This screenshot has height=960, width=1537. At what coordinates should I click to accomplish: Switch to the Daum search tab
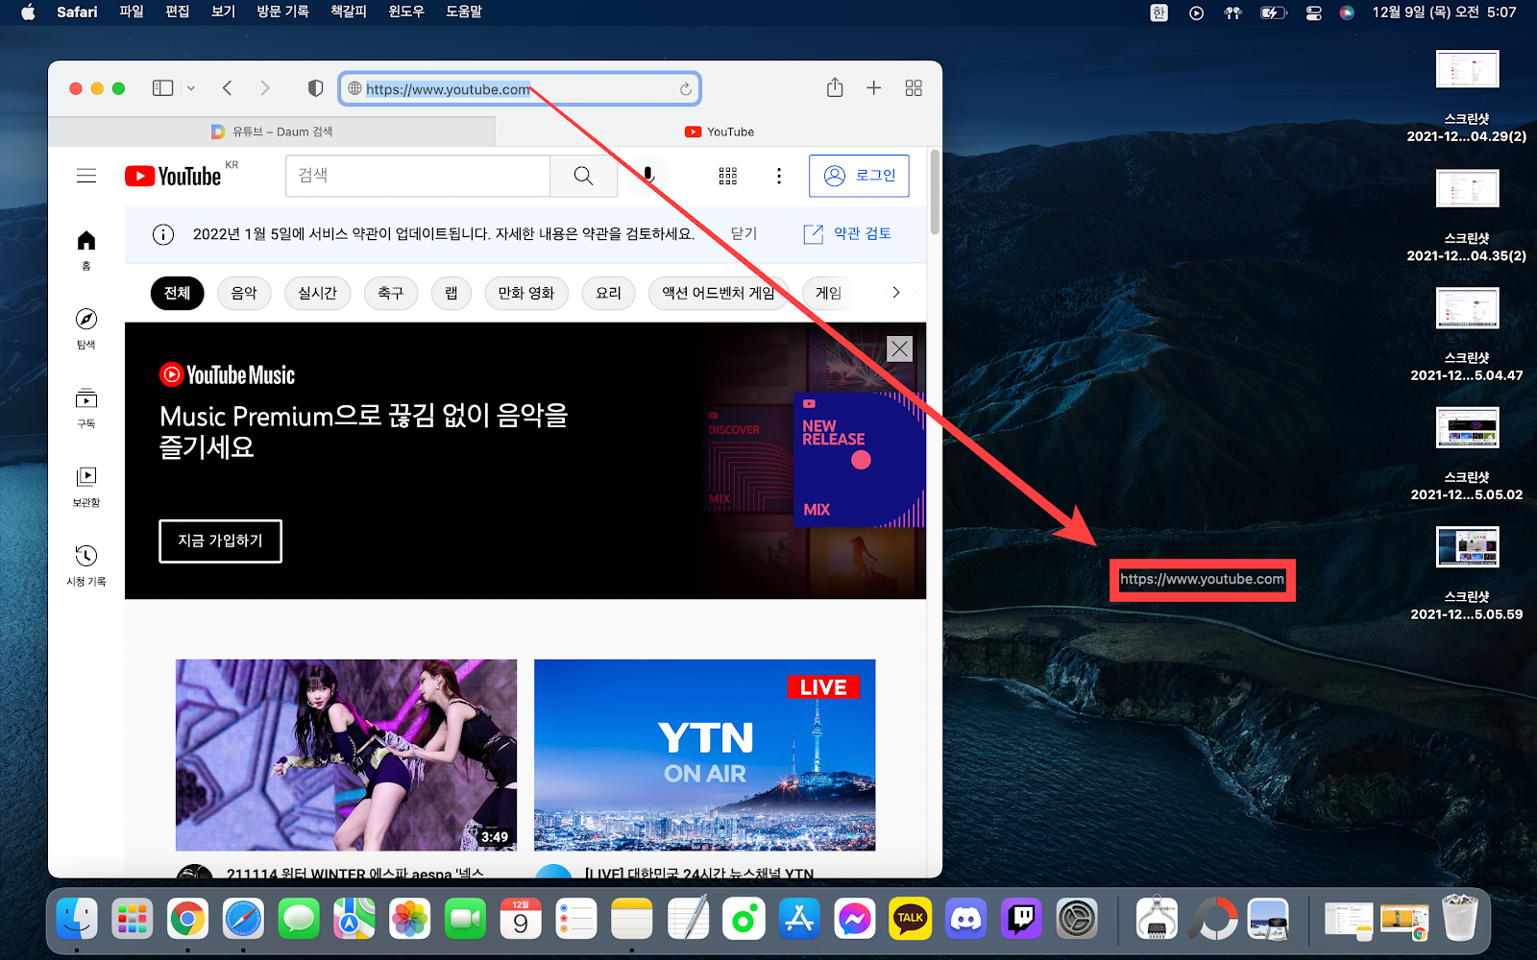click(272, 132)
